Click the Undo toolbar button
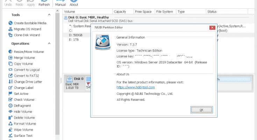Viewport: 257px width, 140px height. pos(8,3)
